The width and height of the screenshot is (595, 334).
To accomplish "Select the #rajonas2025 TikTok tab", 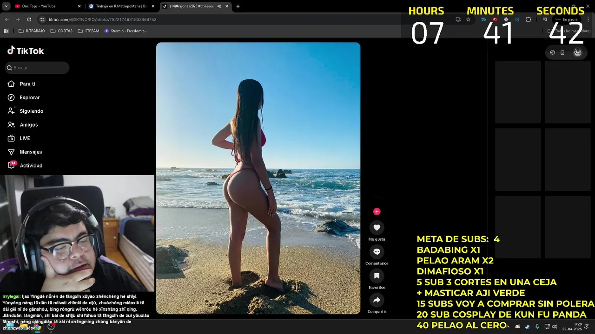I will [195, 6].
